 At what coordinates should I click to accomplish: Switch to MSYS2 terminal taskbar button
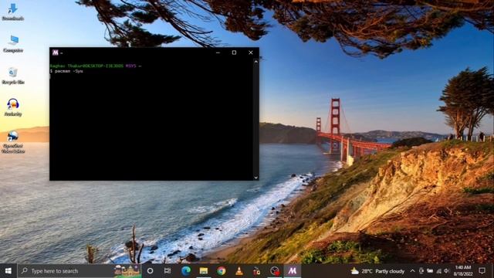pyautogui.click(x=293, y=271)
